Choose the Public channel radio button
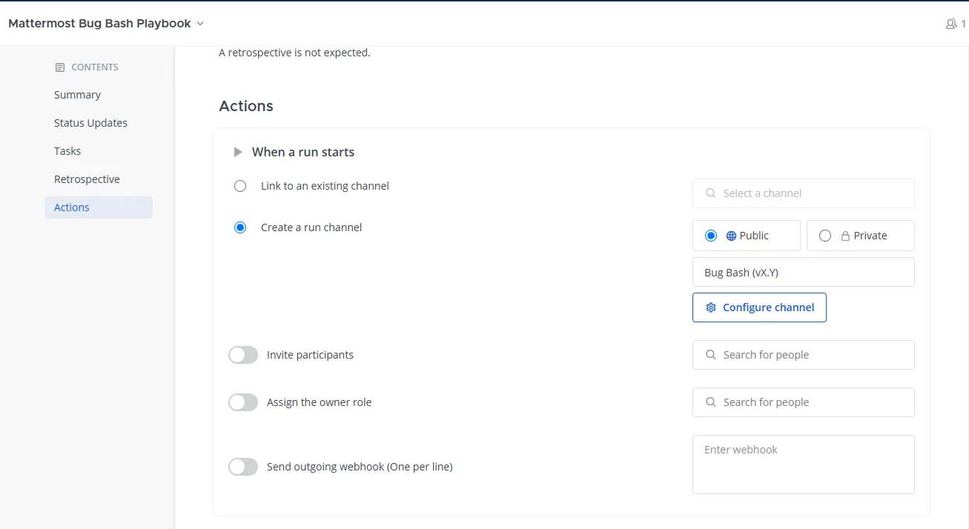 click(x=711, y=236)
